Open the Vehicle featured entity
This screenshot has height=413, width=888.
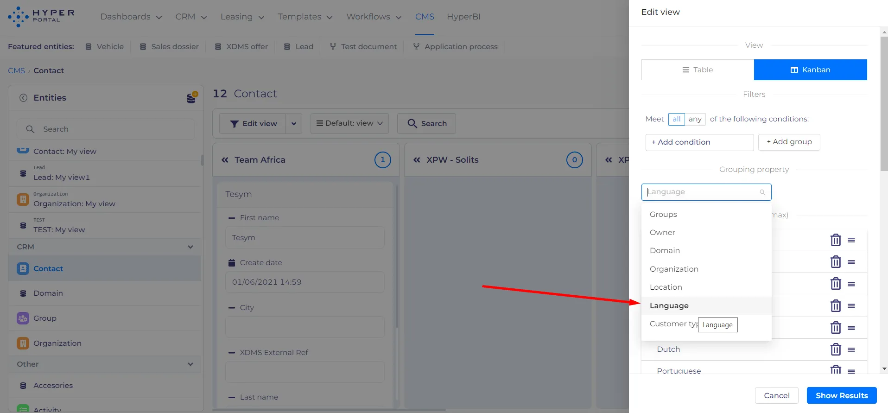(105, 47)
